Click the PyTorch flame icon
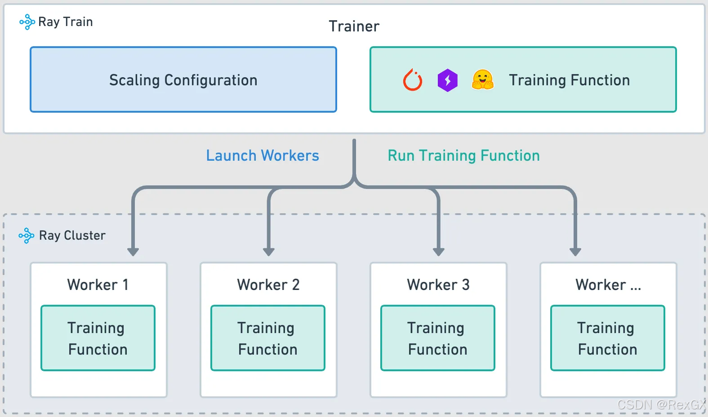 click(413, 80)
